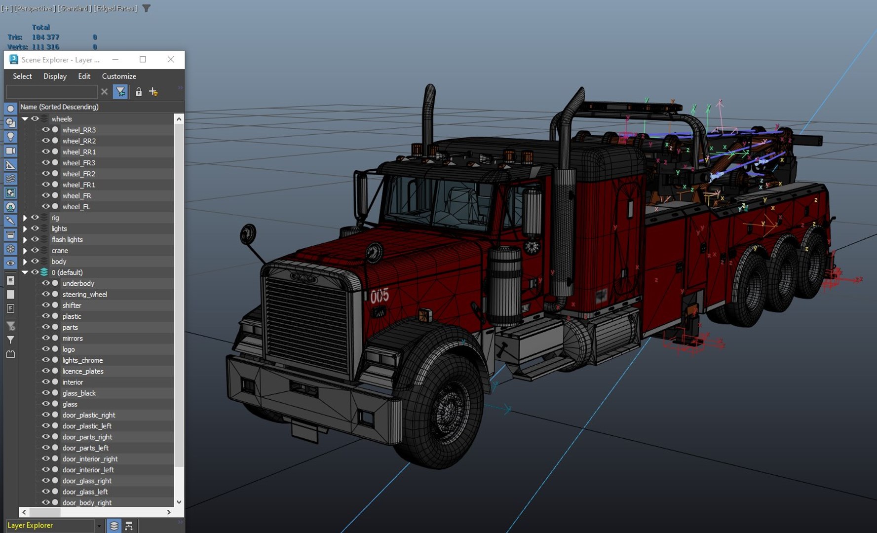
Task: Click the Scene Explorer search input field
Action: click(x=51, y=92)
